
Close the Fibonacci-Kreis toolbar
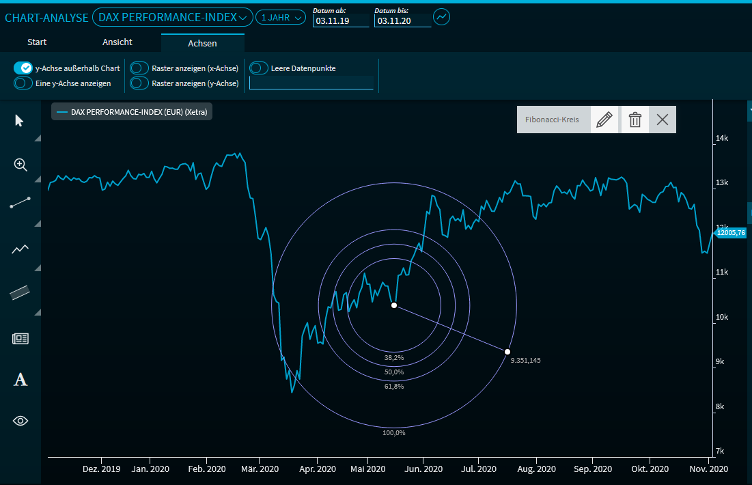(x=662, y=120)
